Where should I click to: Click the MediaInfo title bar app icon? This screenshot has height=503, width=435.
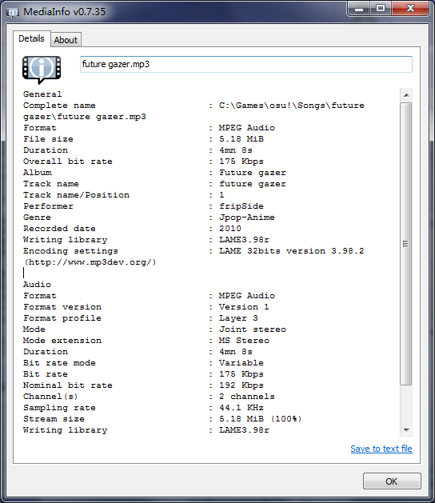pyautogui.click(x=13, y=12)
